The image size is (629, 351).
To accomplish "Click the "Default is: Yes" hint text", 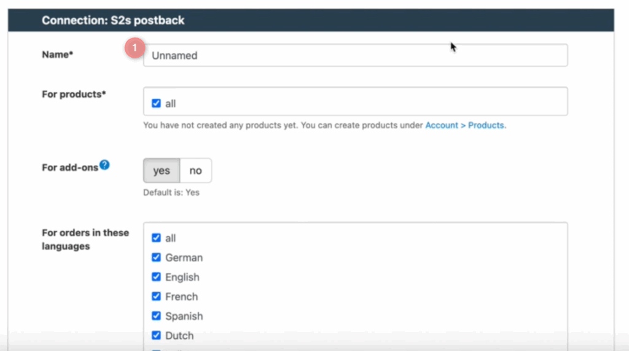I will [x=171, y=193].
